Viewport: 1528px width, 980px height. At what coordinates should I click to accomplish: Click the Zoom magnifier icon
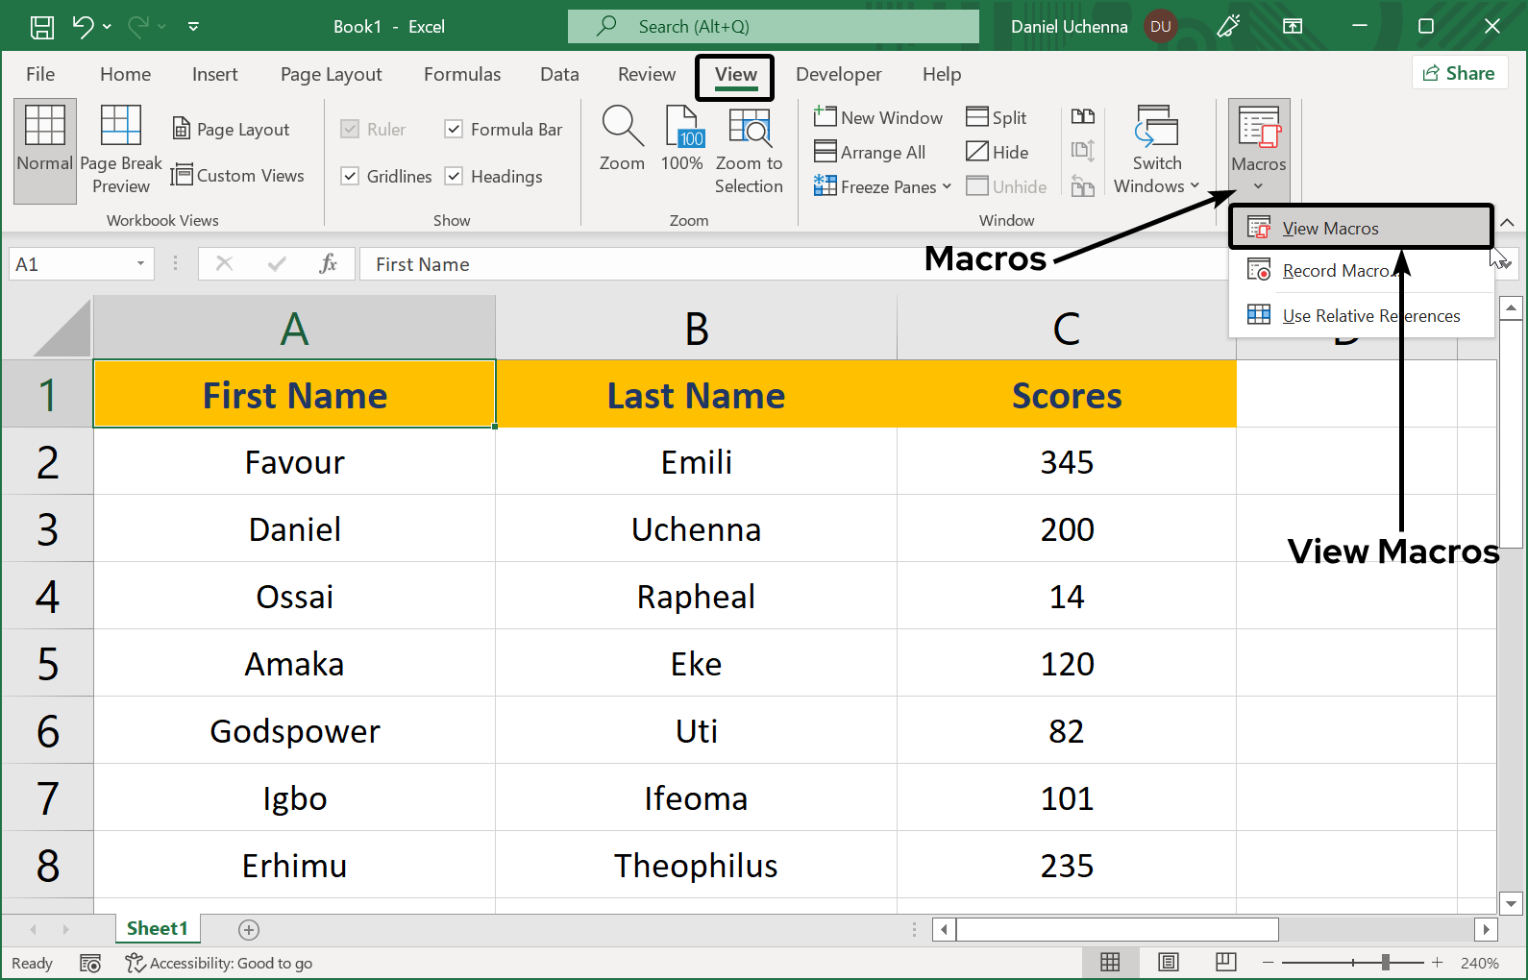[622, 127]
